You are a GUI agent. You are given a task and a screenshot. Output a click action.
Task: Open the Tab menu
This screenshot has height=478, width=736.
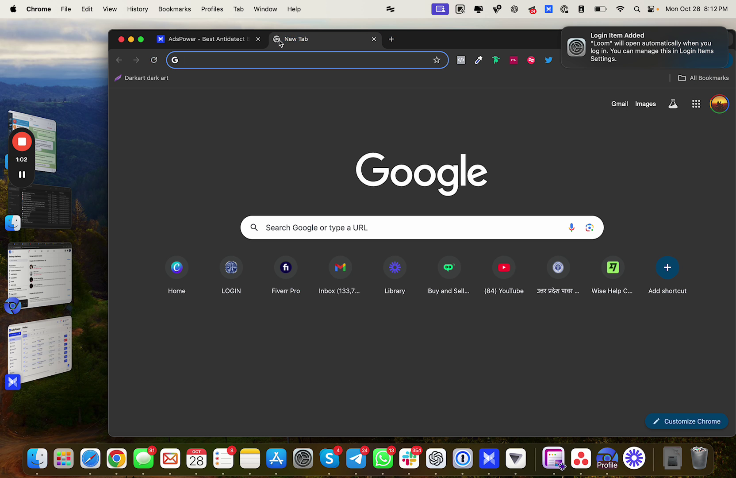pos(238,9)
